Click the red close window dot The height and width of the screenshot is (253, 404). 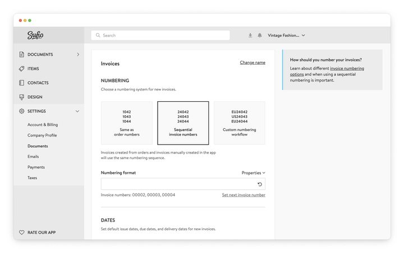(x=20, y=20)
